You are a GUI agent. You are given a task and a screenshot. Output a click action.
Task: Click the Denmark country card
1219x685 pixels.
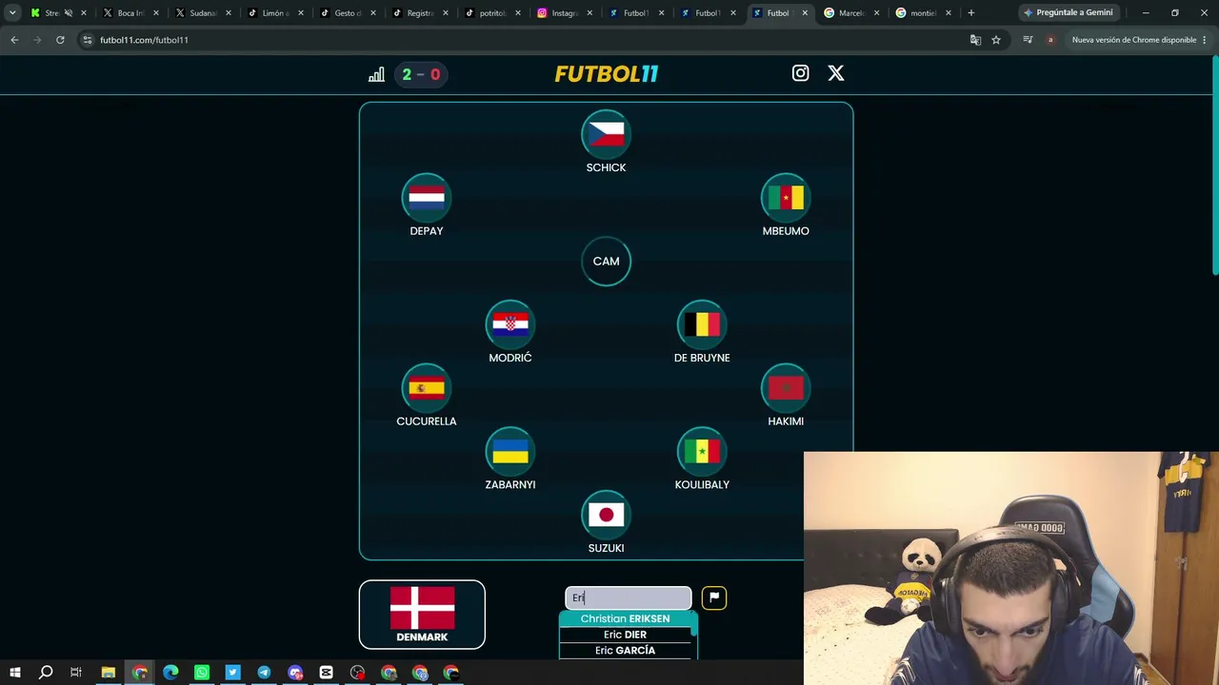pos(422,615)
